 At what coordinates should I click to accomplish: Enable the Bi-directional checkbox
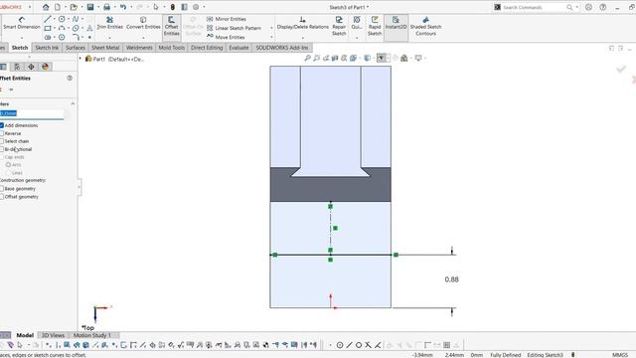pos(2,149)
